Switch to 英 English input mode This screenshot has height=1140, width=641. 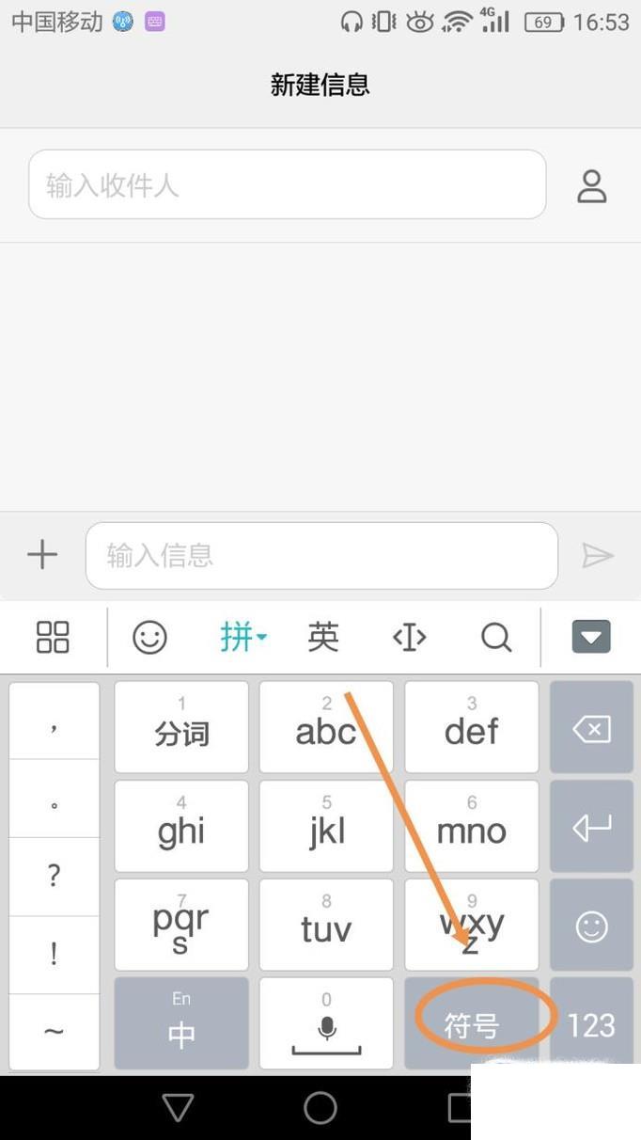coord(322,637)
